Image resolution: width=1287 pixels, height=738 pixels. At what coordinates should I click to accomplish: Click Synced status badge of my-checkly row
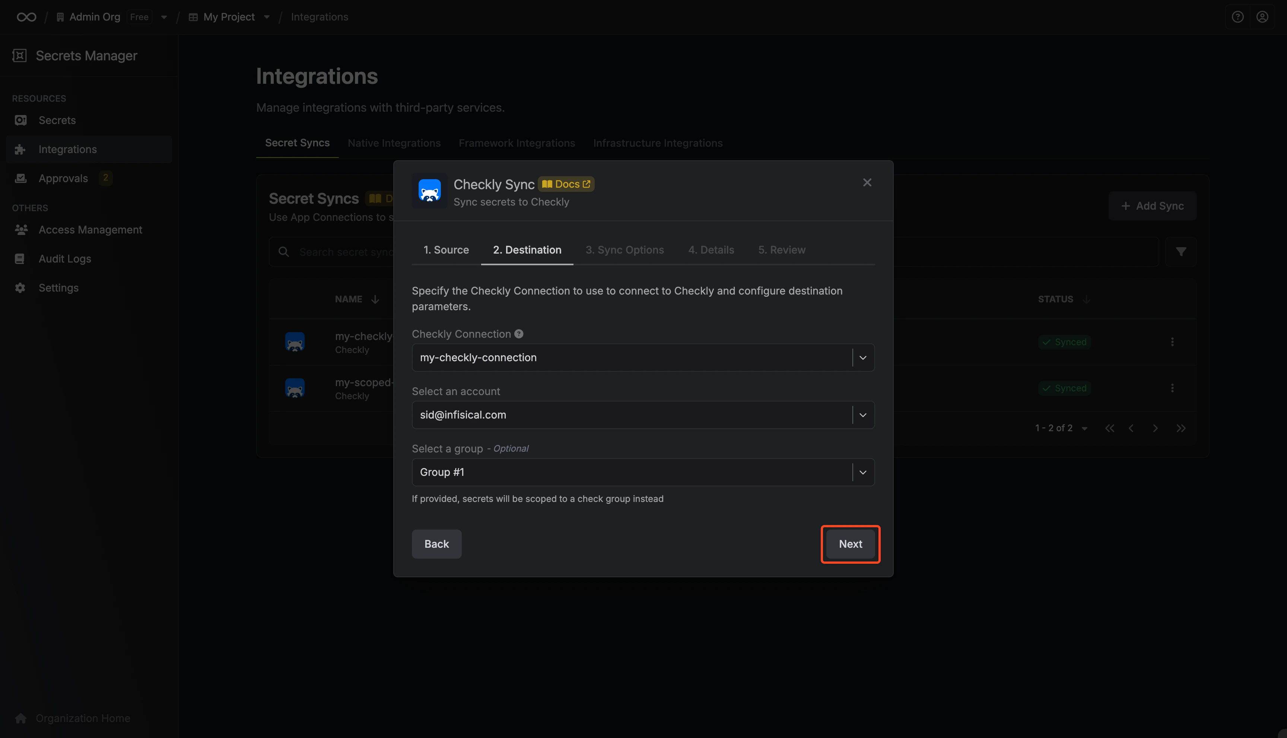click(1064, 342)
